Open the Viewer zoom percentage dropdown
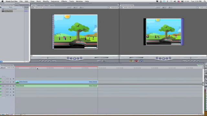Viewport: 207px width, 116px height. click(69, 7)
